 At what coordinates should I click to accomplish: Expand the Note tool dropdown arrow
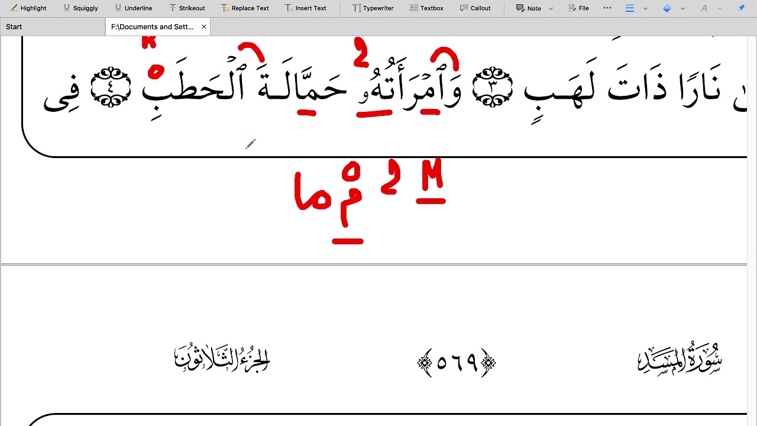[x=551, y=8]
